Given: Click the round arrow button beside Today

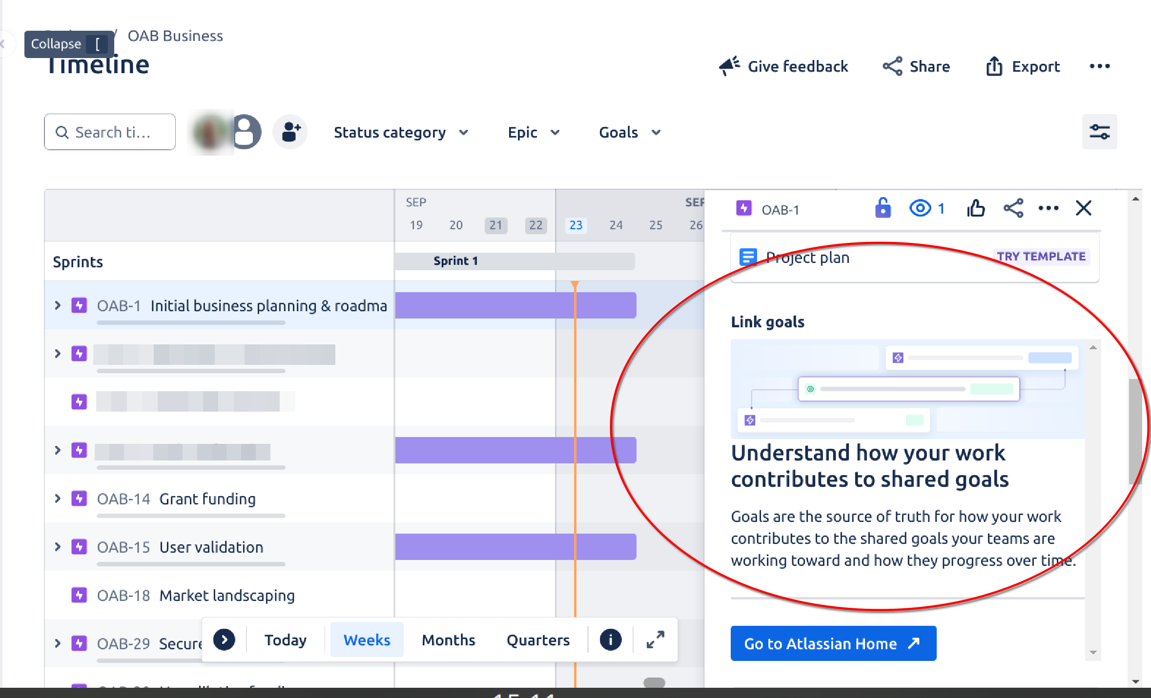Looking at the screenshot, I should (224, 639).
